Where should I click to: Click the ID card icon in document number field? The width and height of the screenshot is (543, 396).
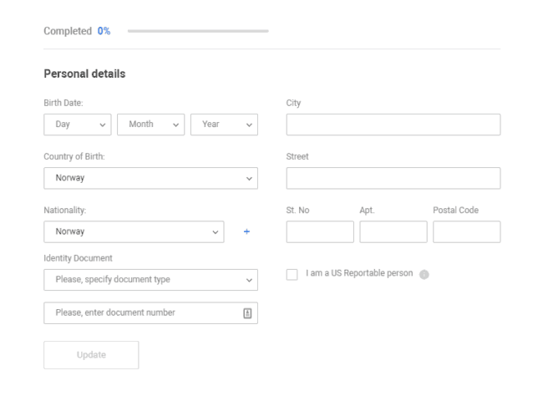(x=247, y=313)
